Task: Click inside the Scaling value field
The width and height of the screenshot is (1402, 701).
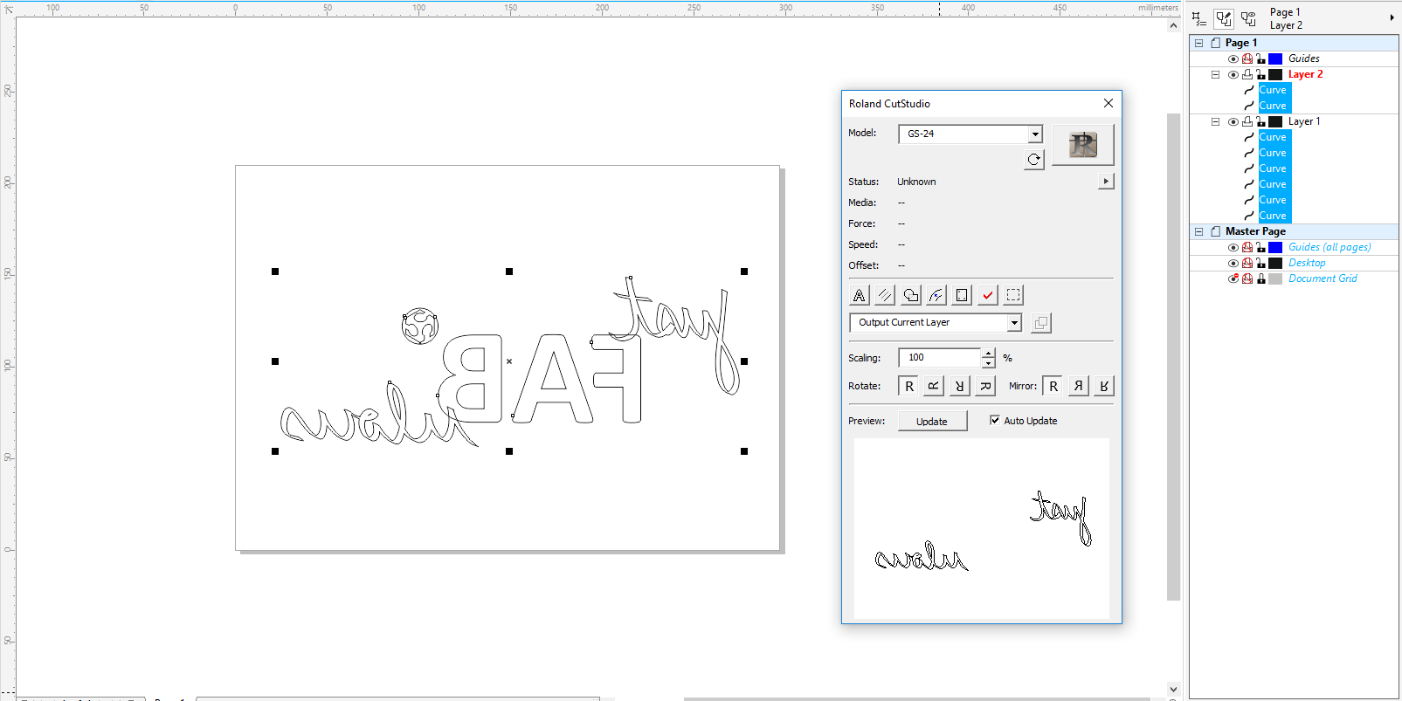Action: click(940, 357)
